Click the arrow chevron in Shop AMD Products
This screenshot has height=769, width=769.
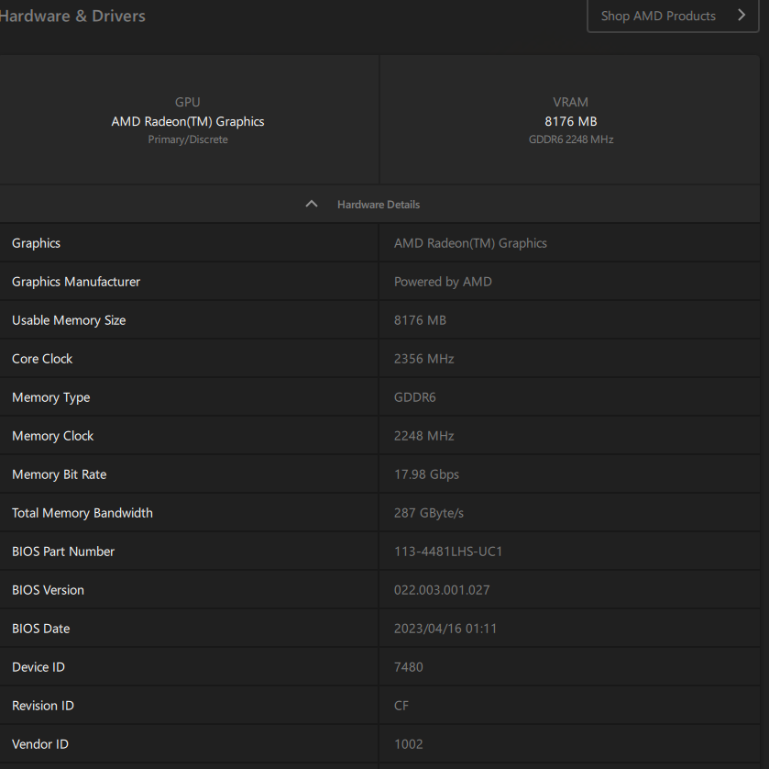coord(742,16)
